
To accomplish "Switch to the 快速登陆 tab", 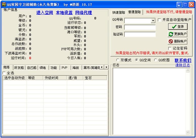I will point(119,12).
